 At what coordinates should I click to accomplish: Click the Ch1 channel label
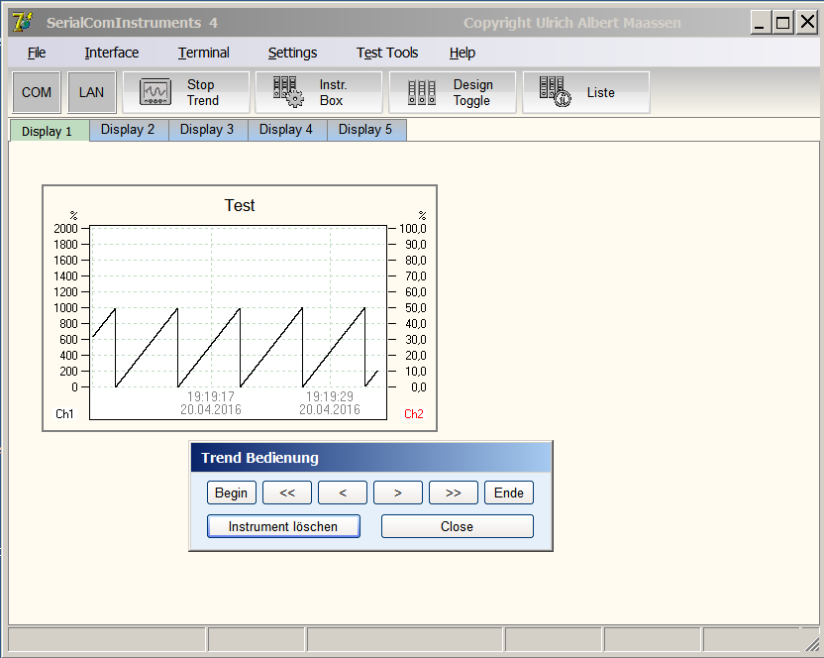[64, 414]
